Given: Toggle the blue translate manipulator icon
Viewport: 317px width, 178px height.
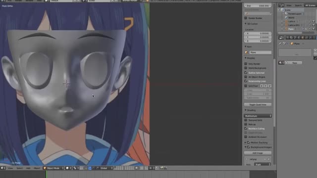Looking at the screenshot, I should click(x=90, y=168).
